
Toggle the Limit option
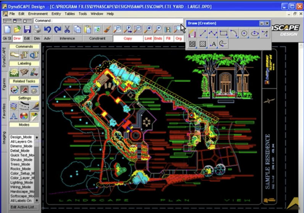pyautogui.click(x=148, y=39)
